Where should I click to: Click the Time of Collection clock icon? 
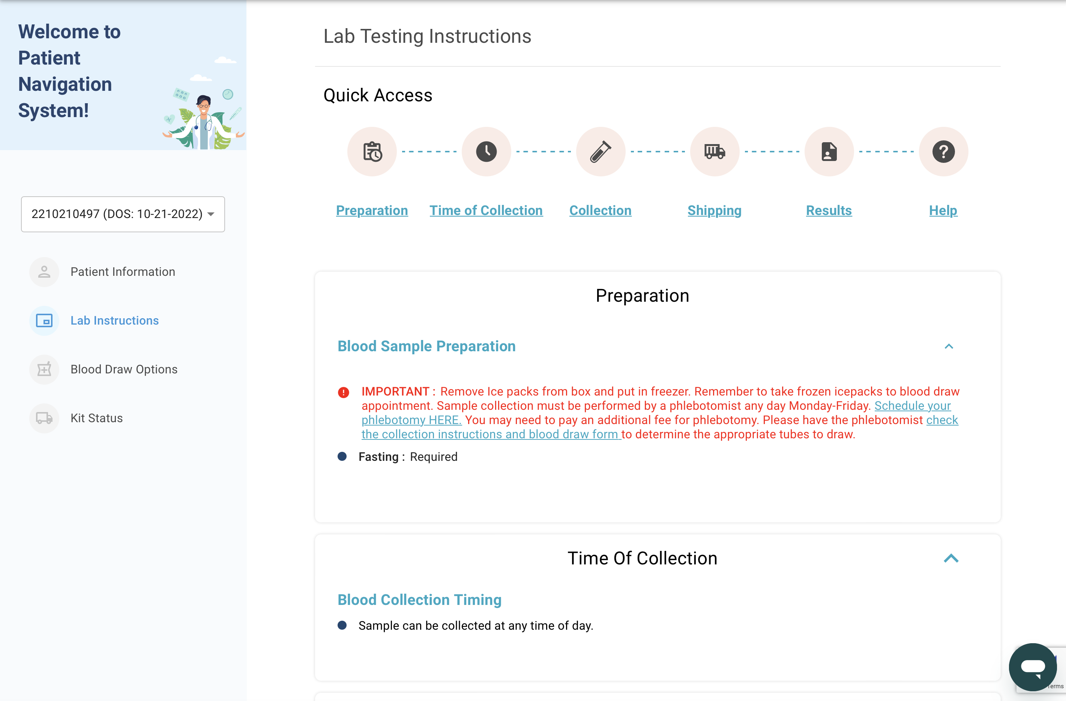(x=486, y=152)
